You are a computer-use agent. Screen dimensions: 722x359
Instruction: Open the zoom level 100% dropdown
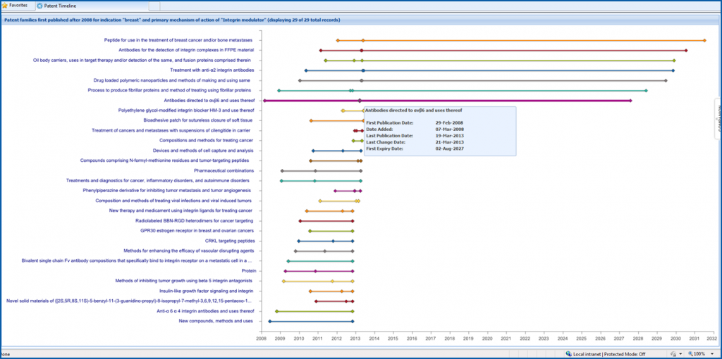(x=713, y=353)
